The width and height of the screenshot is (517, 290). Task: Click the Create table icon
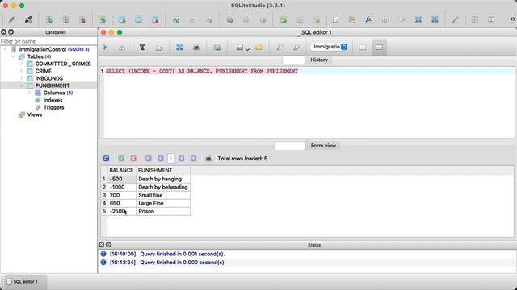(x=122, y=19)
